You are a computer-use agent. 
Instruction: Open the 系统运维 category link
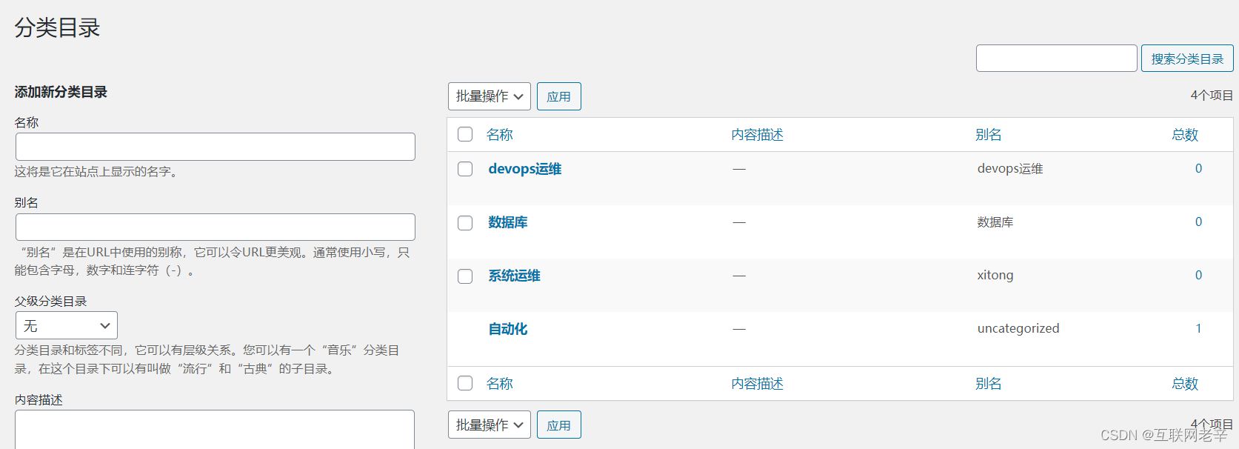[514, 276]
